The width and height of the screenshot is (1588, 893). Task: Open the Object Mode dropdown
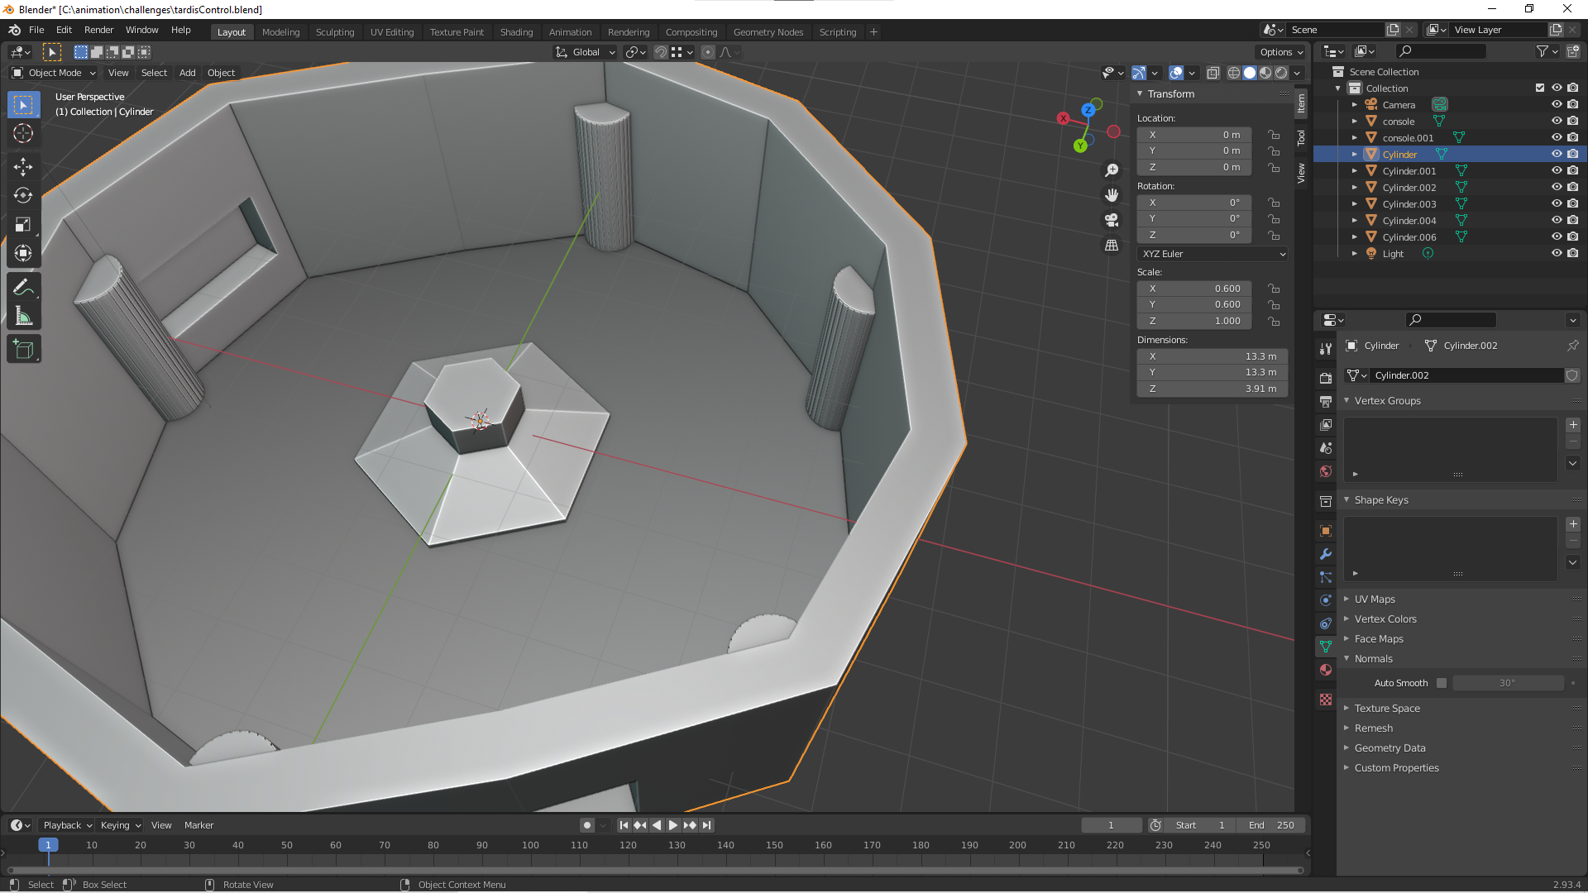pyautogui.click(x=55, y=73)
